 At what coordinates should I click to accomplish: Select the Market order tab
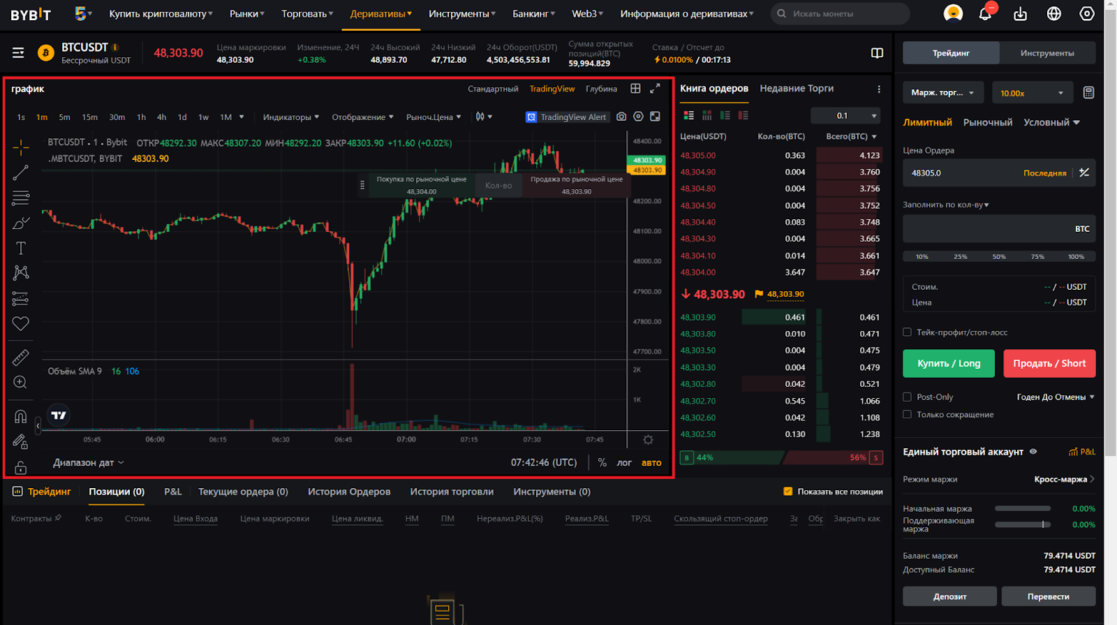987,122
